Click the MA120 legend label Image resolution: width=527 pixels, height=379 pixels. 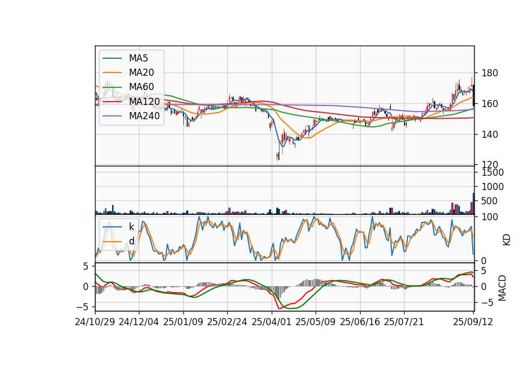point(144,101)
